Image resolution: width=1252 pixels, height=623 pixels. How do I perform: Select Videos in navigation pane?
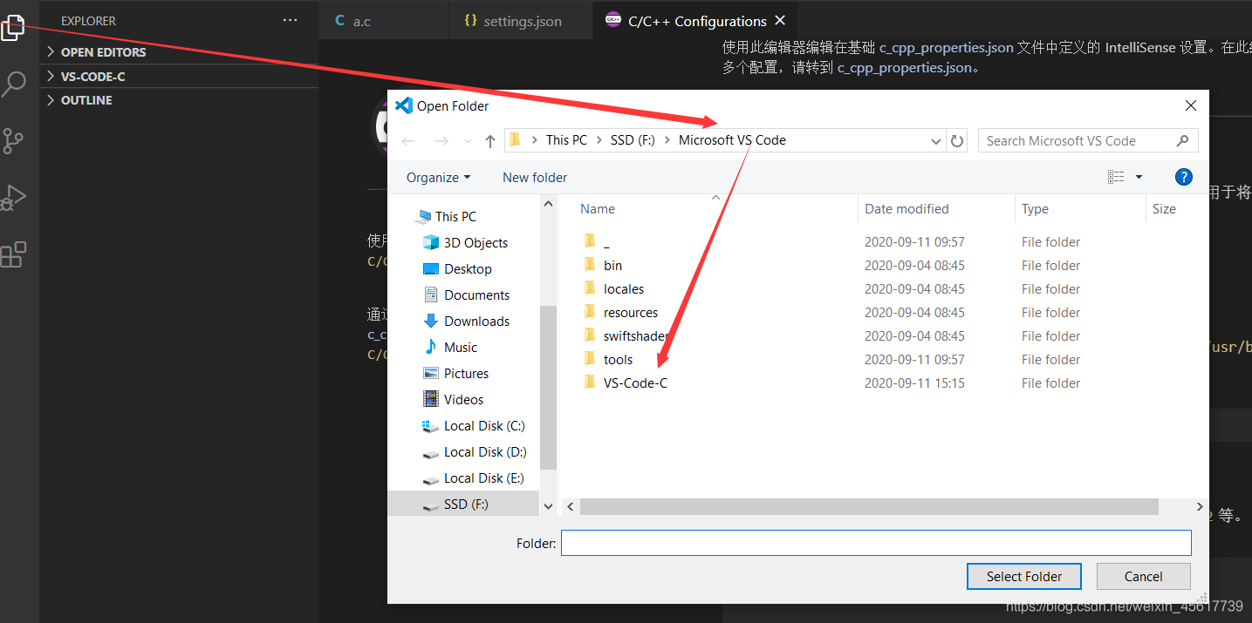[x=463, y=399]
